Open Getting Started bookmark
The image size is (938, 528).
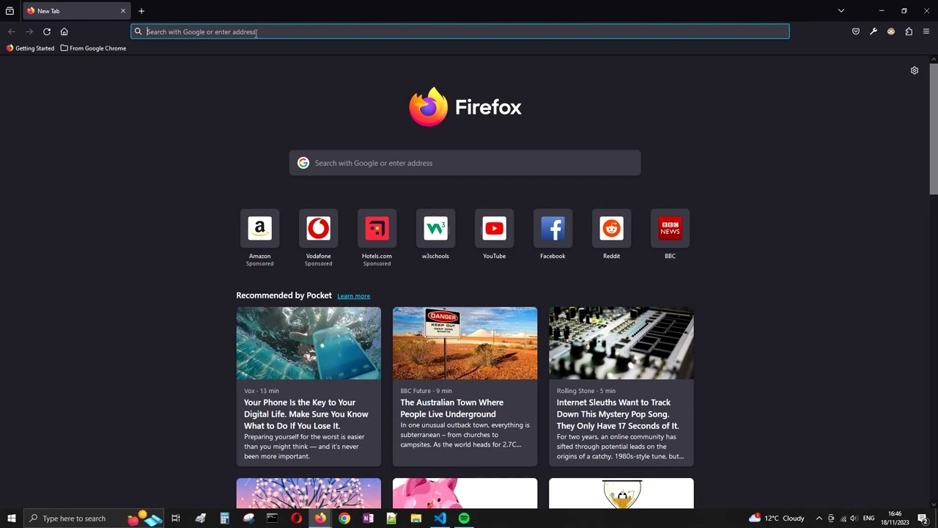[x=30, y=48]
